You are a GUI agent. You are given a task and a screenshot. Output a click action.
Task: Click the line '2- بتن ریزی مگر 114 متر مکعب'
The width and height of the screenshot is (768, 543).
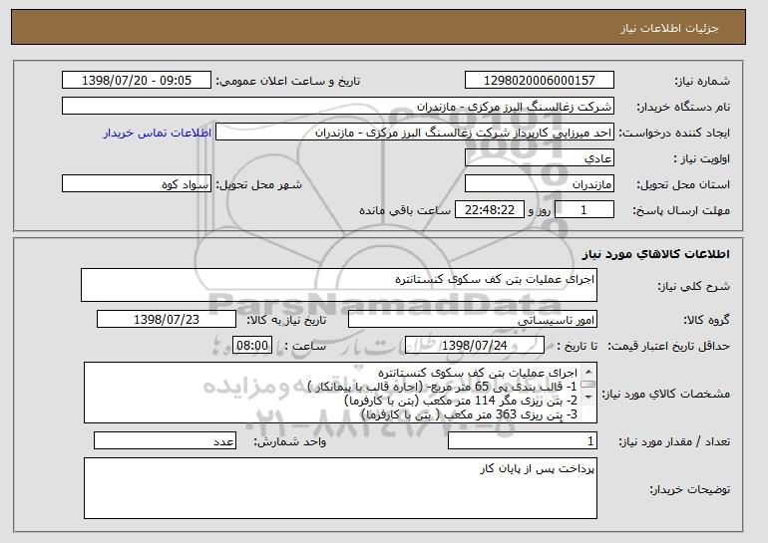[462, 401]
